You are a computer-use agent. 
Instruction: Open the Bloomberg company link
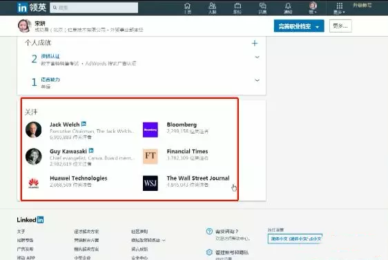[x=182, y=124]
